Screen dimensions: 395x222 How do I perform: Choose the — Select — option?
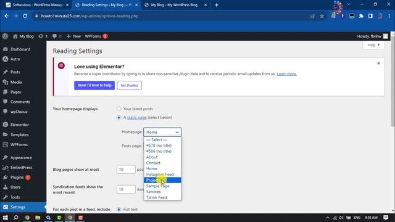[162, 140]
